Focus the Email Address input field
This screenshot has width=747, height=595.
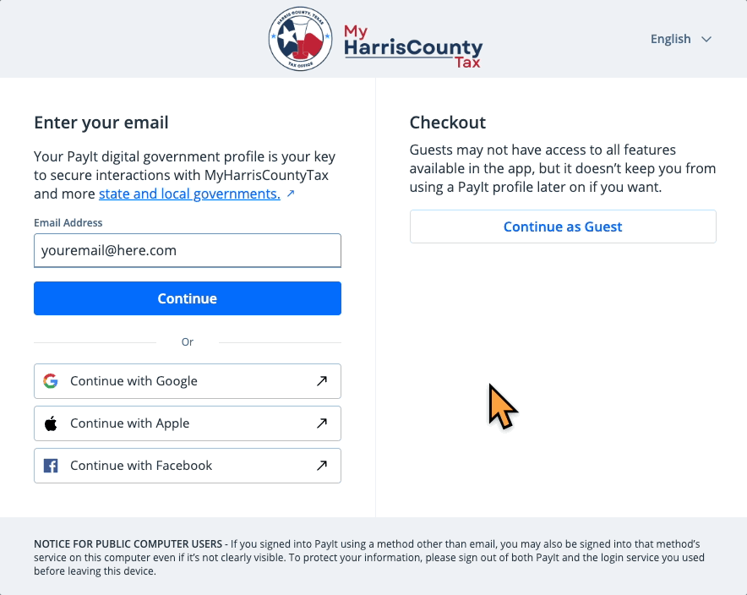point(188,251)
